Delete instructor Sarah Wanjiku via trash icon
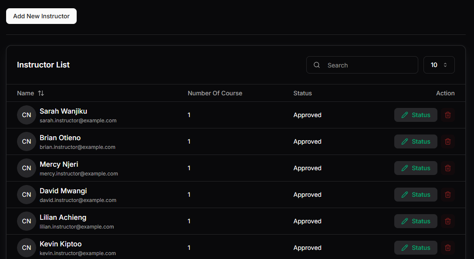Screen dimensions: 474x259 (447, 115)
